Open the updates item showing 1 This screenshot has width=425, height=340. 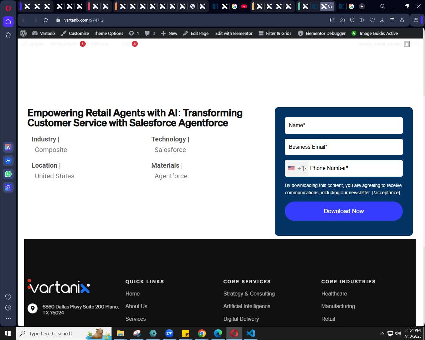pyautogui.click(x=134, y=33)
